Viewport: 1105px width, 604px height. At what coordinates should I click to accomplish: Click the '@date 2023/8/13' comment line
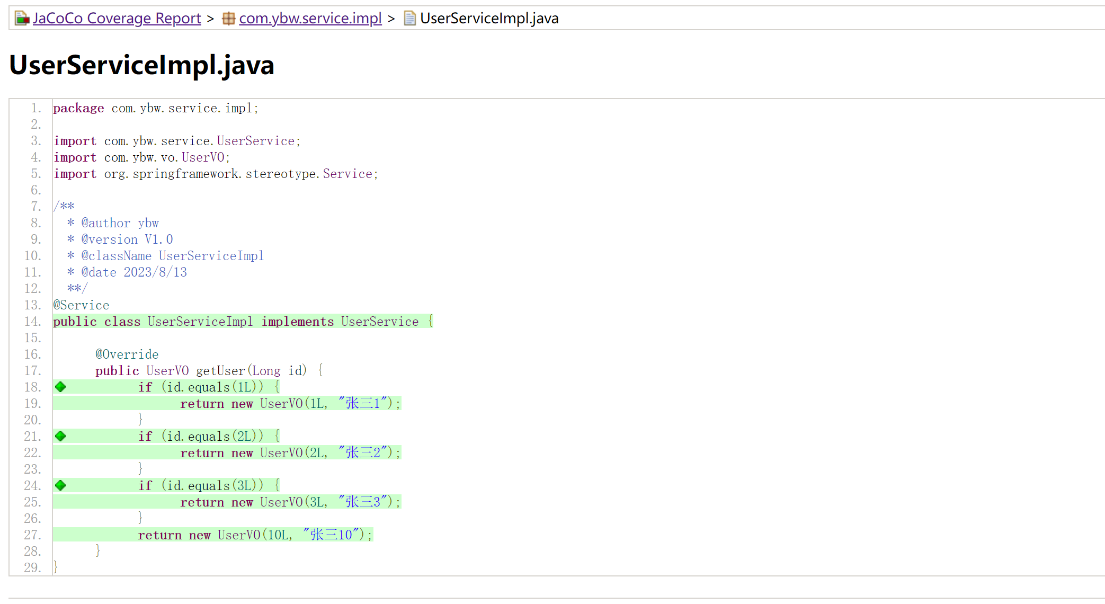[127, 272]
